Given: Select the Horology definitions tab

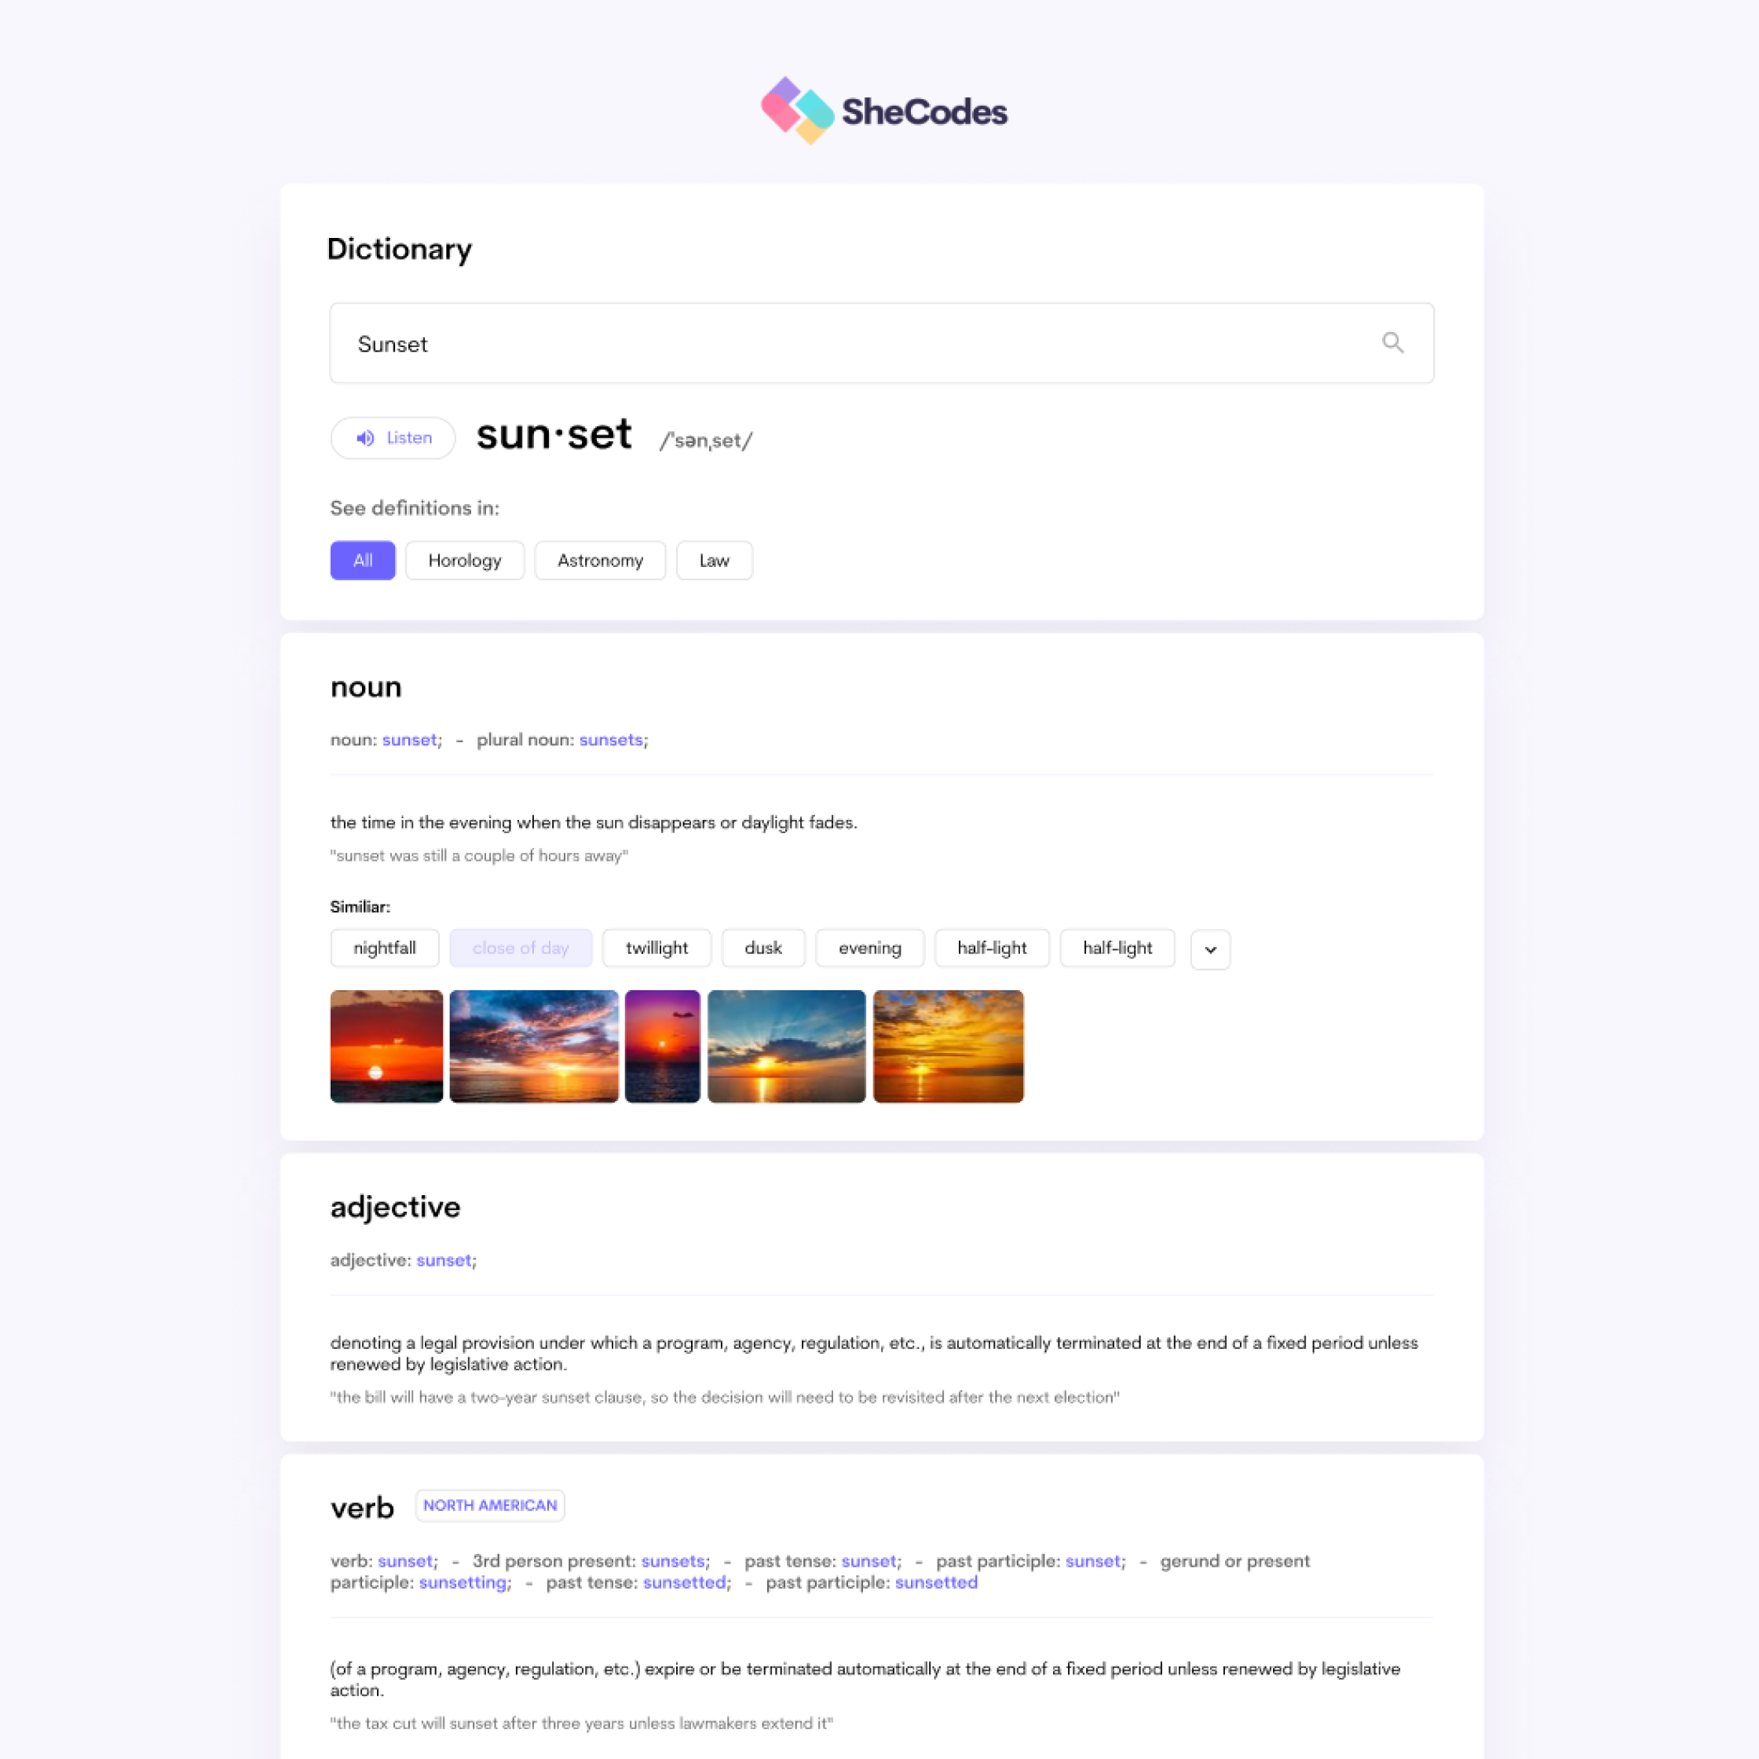Looking at the screenshot, I should click(x=466, y=559).
